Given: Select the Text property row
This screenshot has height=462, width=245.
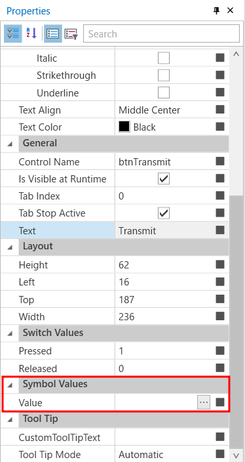Looking at the screenshot, I should pos(115,230).
